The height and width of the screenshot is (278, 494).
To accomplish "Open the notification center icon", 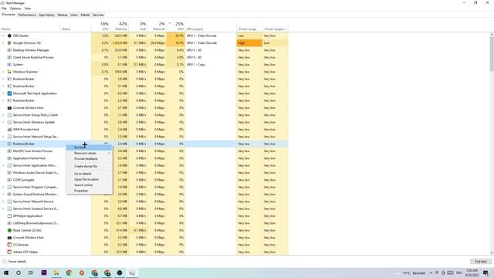I will pyautogui.click(x=486, y=273).
